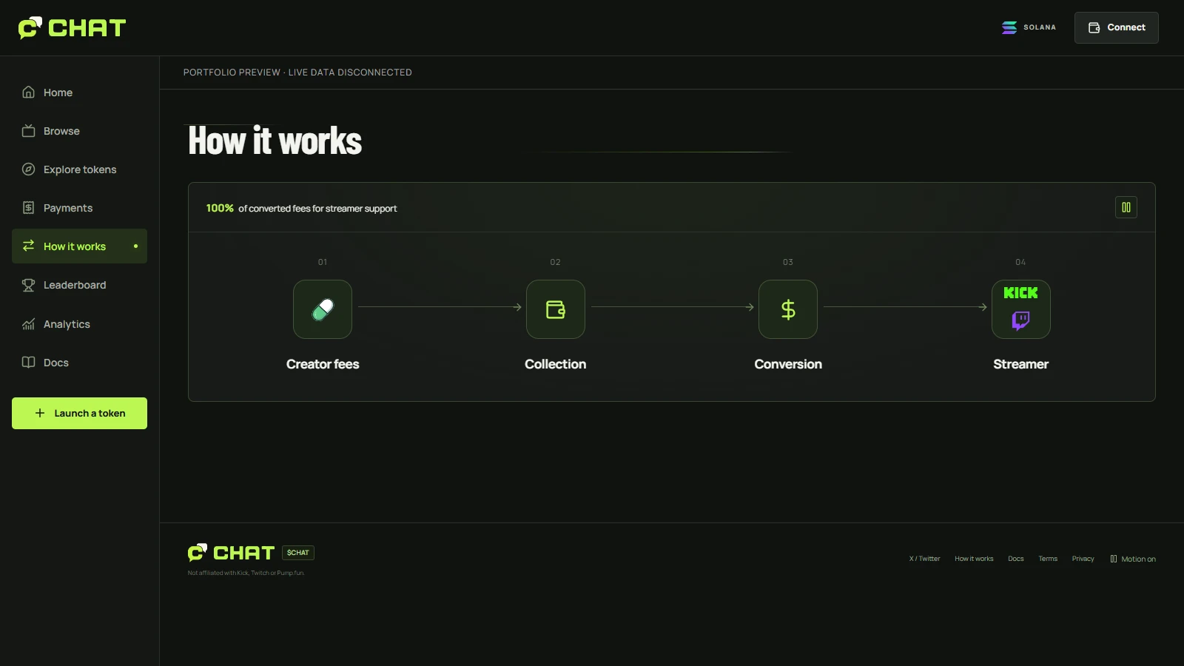
Task: Open the Home page from the sidebar
Action: pos(79,92)
